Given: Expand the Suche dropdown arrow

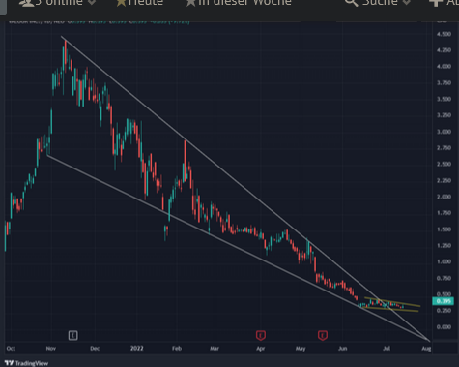Looking at the screenshot, I should coord(407,3).
